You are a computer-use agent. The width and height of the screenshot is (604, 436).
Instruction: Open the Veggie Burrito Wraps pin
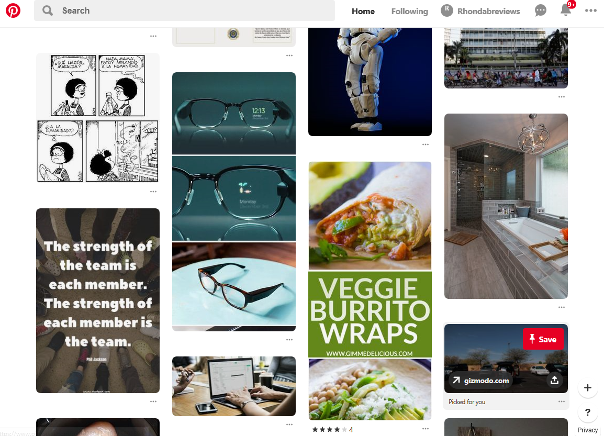pyautogui.click(x=370, y=291)
